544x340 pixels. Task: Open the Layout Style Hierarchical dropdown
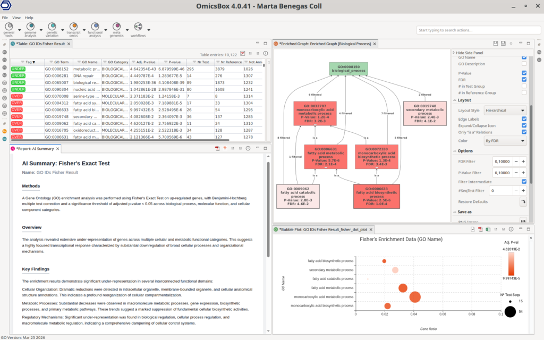pos(505,110)
